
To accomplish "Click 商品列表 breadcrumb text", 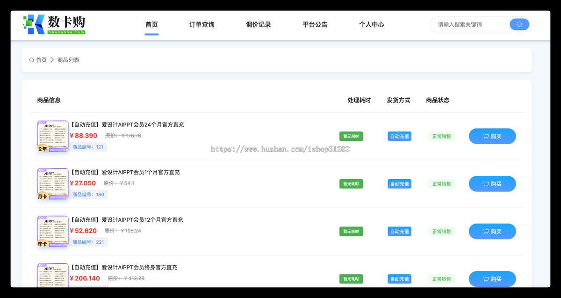I will [x=68, y=60].
